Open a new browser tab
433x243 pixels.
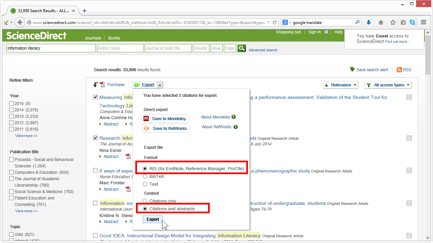coord(85,11)
